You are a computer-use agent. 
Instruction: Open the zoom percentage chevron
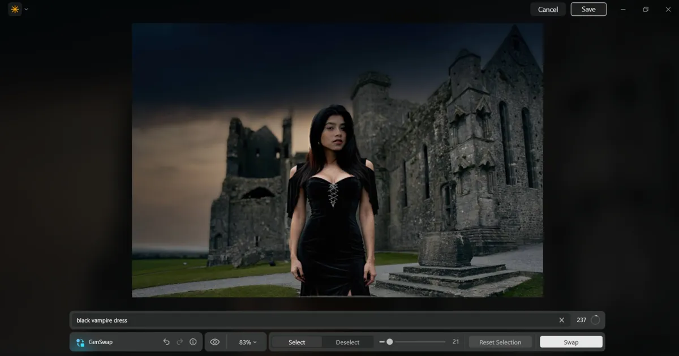[256, 342]
